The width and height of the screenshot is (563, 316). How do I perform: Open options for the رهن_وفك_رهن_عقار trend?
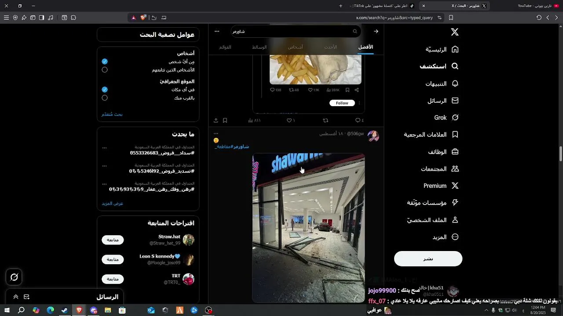coord(105,184)
